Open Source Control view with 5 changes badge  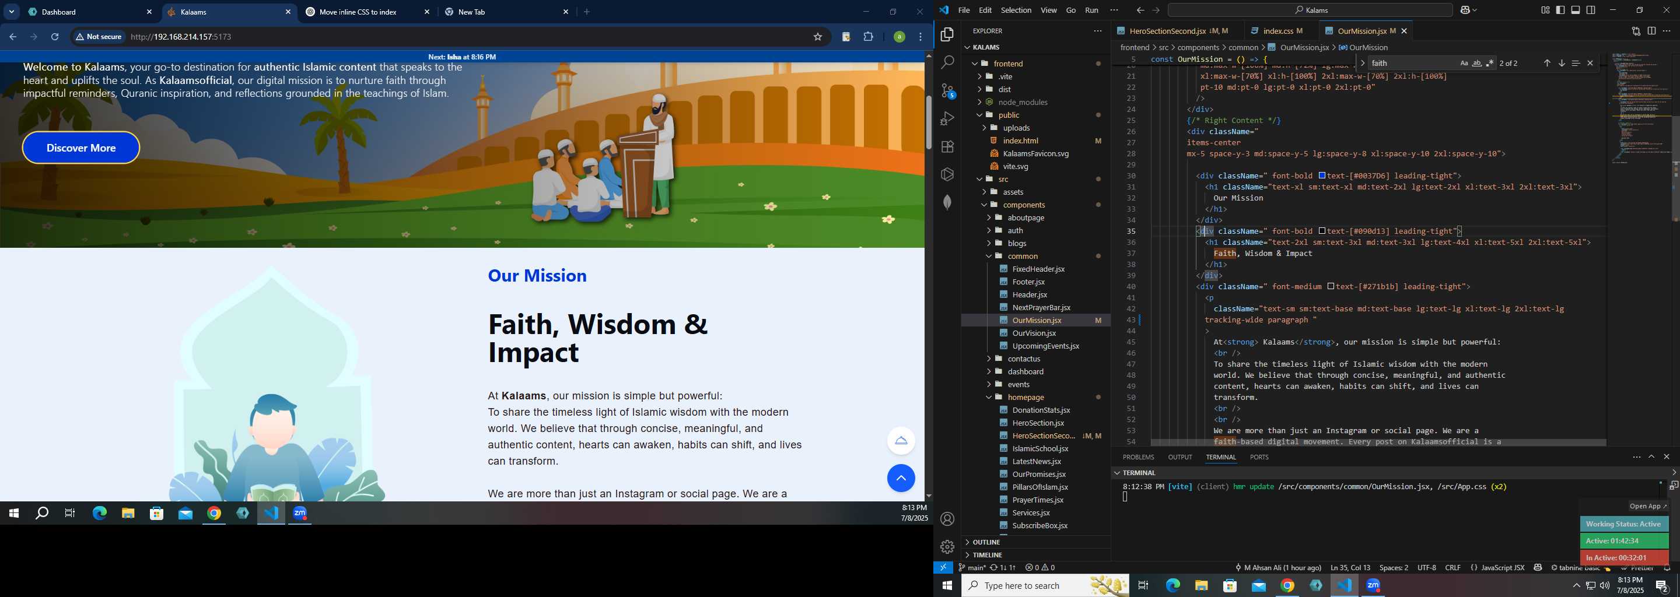tap(947, 90)
